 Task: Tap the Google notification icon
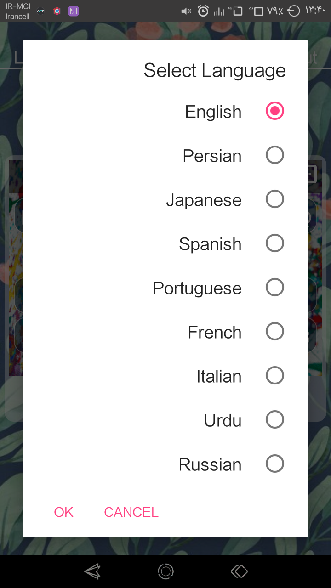tap(57, 11)
